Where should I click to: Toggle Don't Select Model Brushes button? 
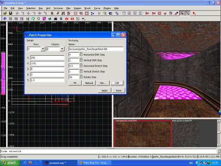tap(147, 13)
